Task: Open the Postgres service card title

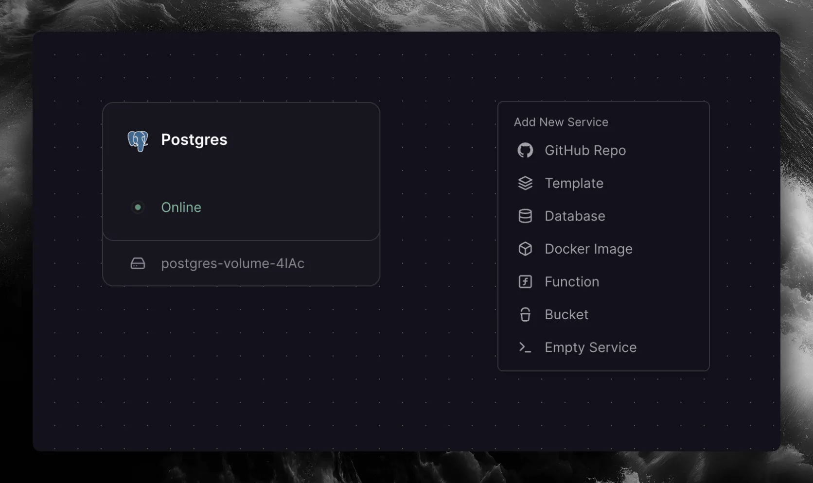Action: [x=194, y=140]
